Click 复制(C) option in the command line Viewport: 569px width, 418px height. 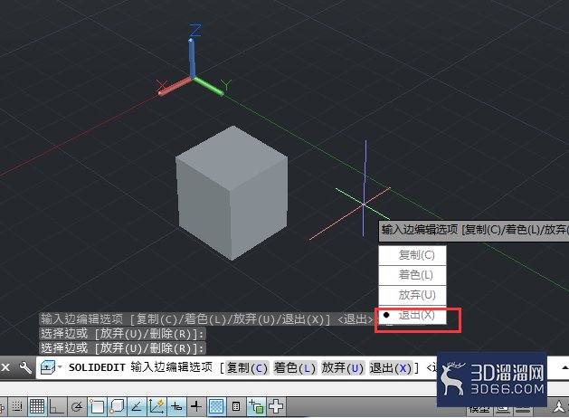coord(247,368)
